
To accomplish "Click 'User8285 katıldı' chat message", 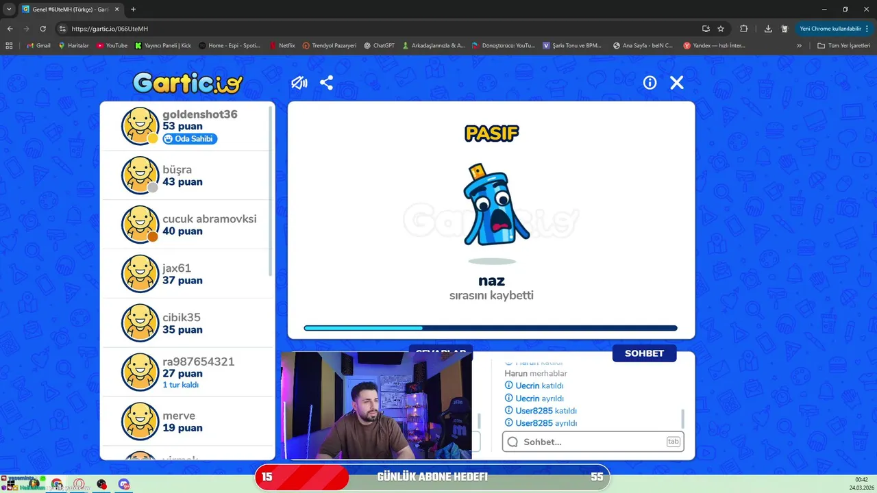I will tap(541, 411).
